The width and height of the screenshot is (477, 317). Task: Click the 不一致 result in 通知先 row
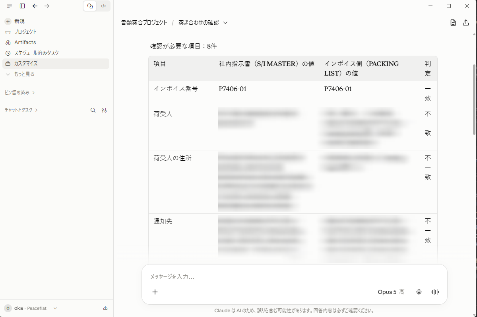[x=428, y=231]
